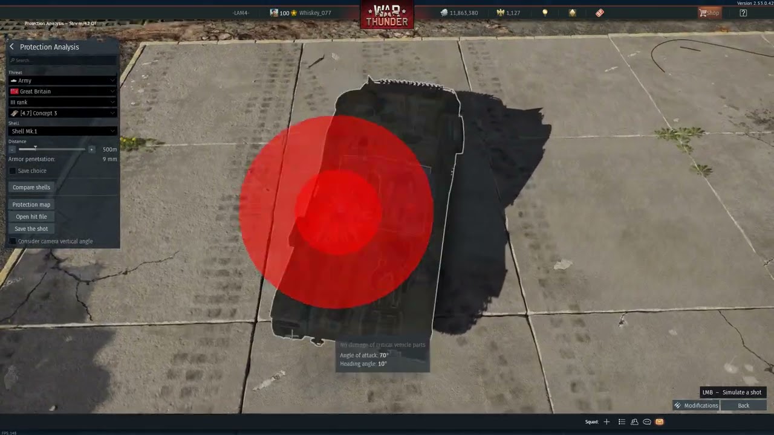Screen dimensions: 774x435
Task: Enable the Save choice checkbox
Action: point(12,171)
